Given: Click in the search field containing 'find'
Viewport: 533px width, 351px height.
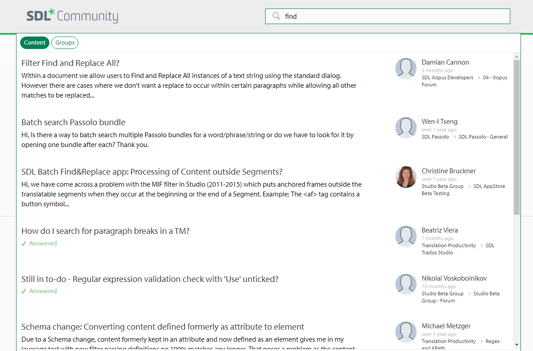Looking at the screenshot, I should [392, 16].
